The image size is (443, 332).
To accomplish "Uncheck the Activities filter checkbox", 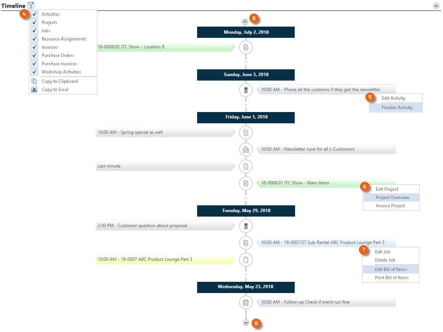I will tap(34, 14).
